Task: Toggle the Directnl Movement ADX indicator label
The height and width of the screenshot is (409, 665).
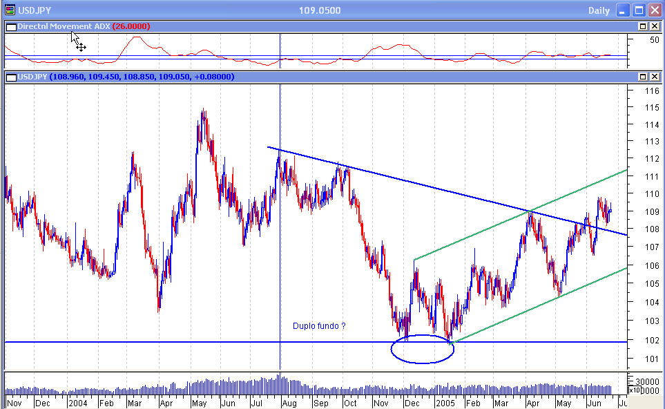Action: pos(62,26)
